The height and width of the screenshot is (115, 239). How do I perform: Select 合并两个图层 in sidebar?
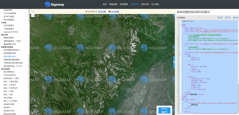click(x=9, y=17)
